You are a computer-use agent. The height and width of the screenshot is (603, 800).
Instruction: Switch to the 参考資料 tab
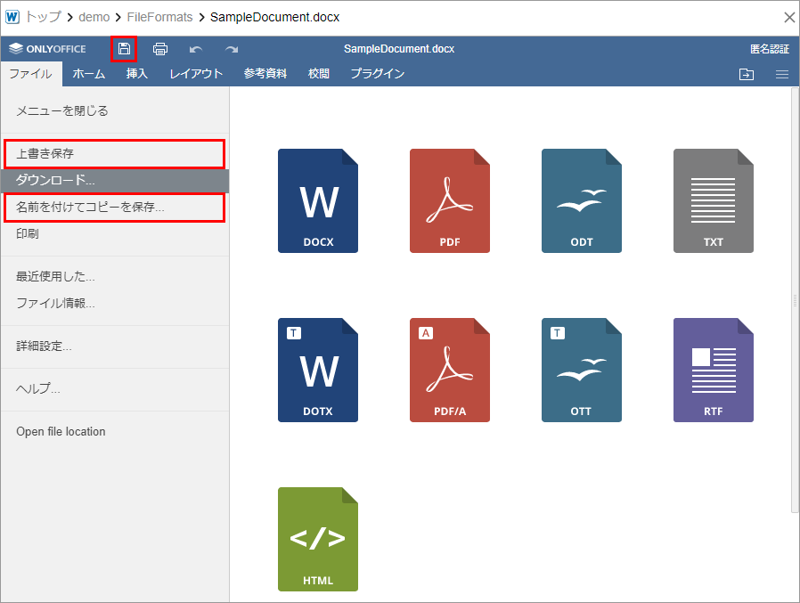click(x=265, y=74)
